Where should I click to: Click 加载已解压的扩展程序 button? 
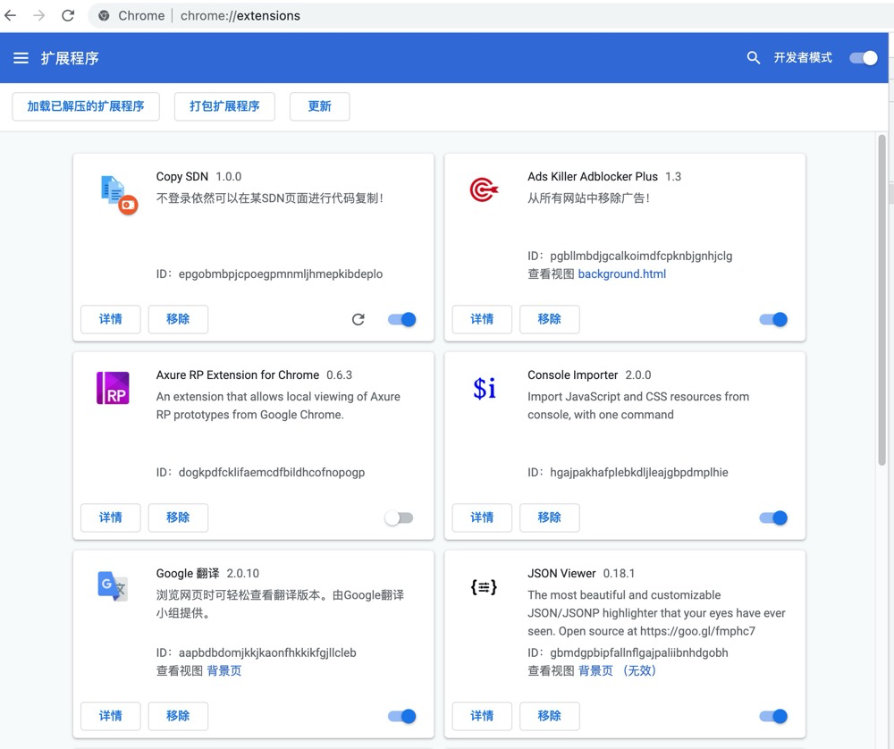click(86, 106)
